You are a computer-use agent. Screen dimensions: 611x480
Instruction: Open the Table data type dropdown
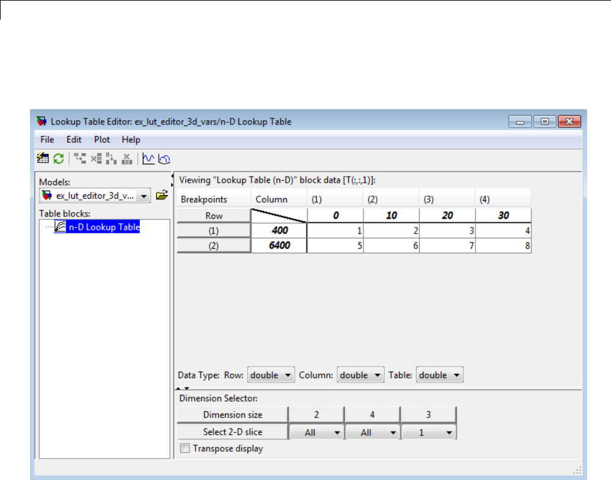click(439, 375)
